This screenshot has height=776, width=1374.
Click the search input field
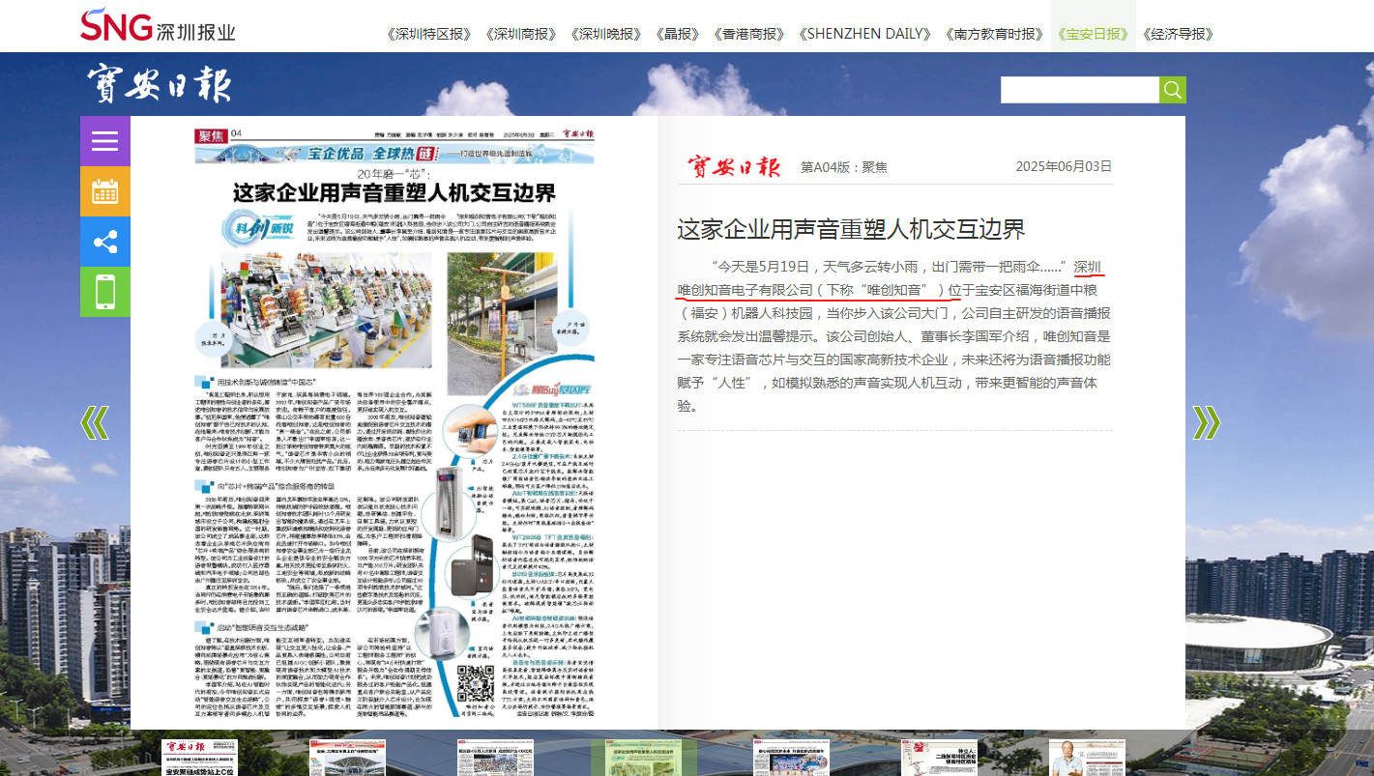point(1079,90)
